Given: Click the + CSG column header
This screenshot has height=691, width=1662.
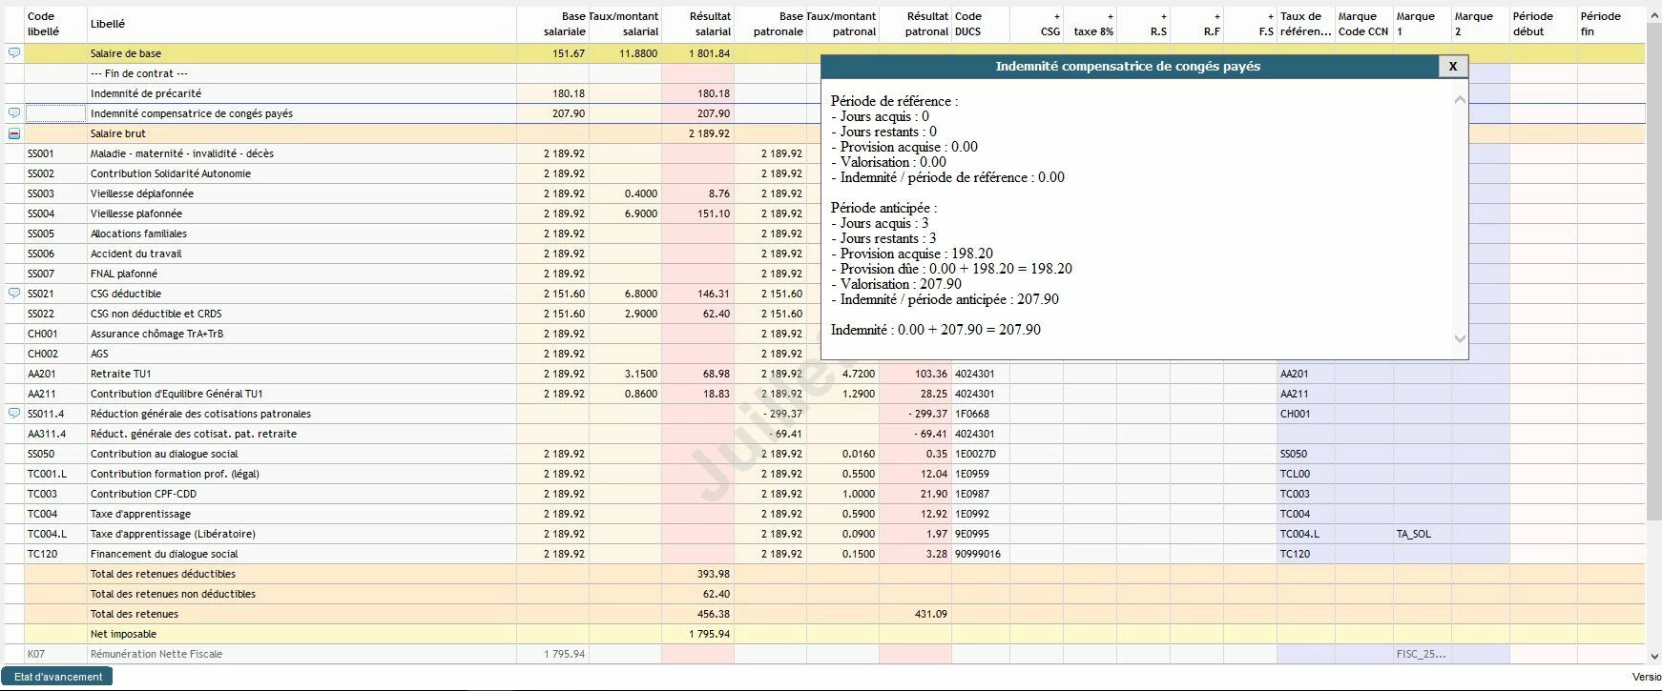Looking at the screenshot, I should tap(1037, 24).
